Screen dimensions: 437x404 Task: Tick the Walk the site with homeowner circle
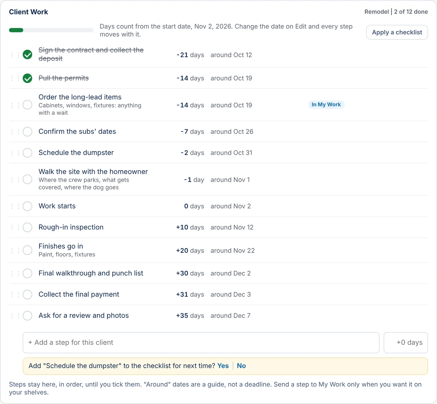tap(27, 179)
